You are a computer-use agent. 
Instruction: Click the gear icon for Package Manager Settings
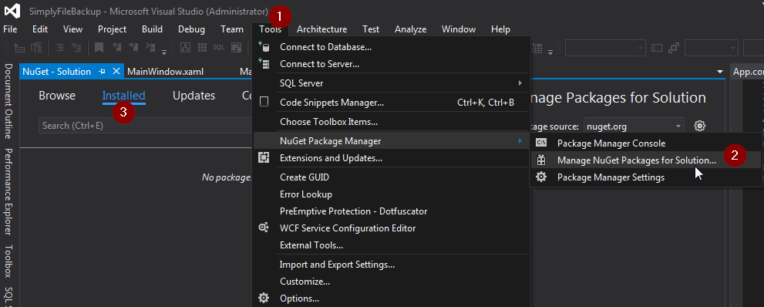(541, 177)
